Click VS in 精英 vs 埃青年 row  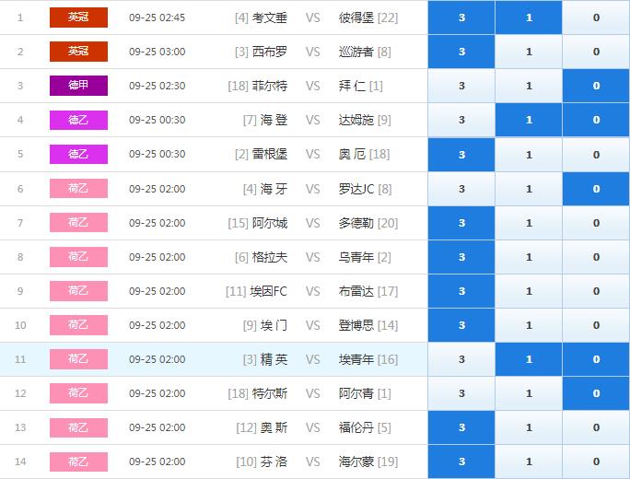click(x=312, y=359)
